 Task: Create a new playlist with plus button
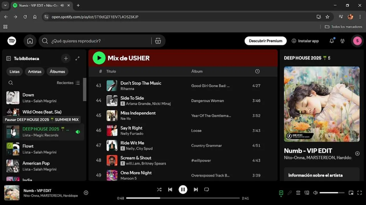(x=66, y=58)
